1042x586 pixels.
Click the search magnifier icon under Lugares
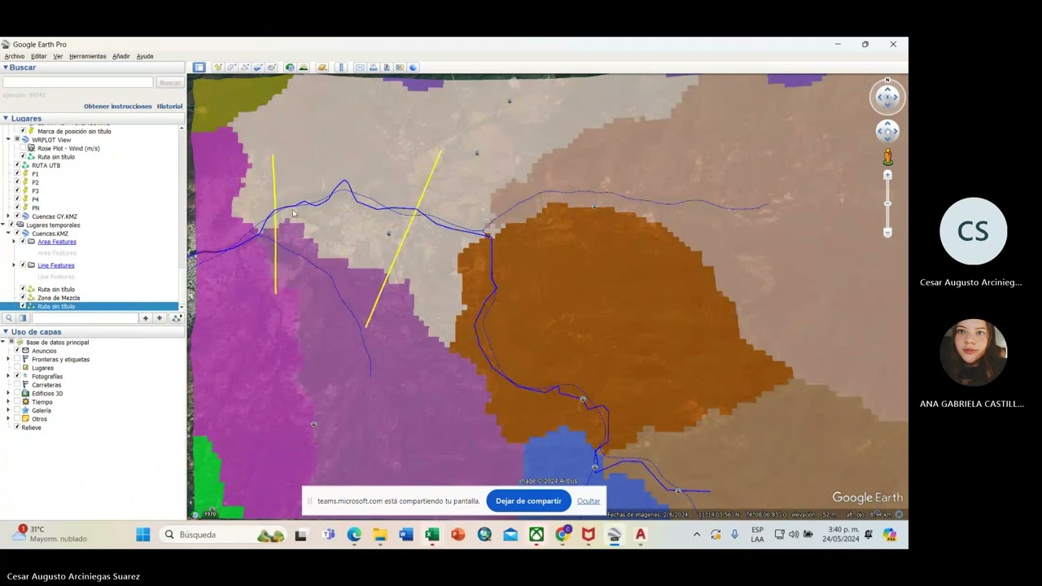point(8,318)
